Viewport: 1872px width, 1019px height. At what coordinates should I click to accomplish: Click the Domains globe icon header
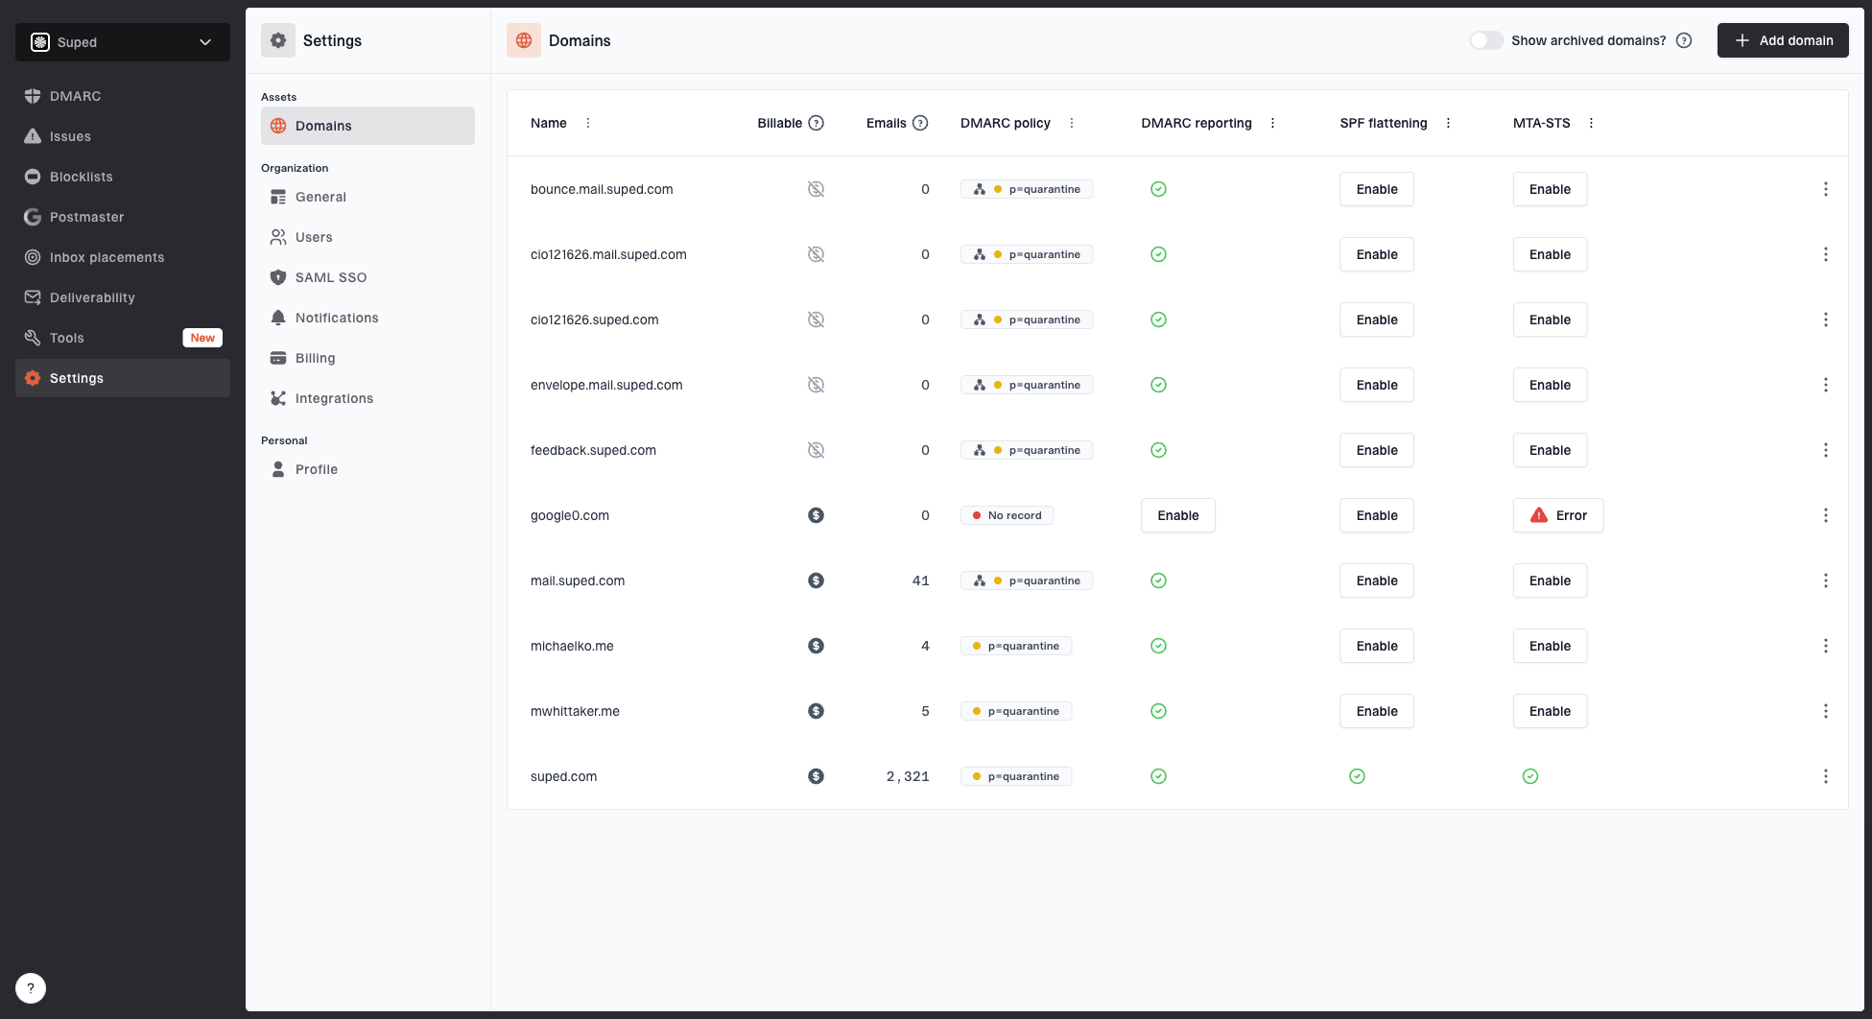[x=524, y=40]
